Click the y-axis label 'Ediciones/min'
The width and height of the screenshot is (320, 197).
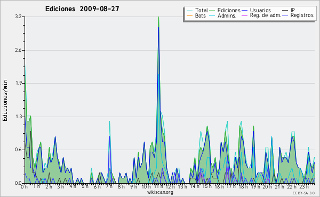coord(5,100)
